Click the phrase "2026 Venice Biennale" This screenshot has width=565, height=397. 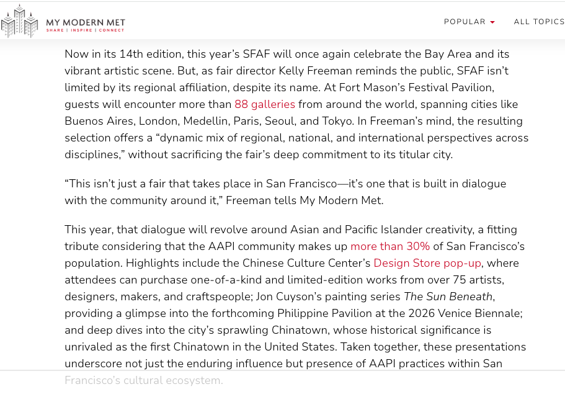click(465, 313)
